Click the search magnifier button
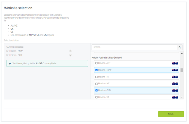This screenshot has width=189, height=124. pos(179,47)
